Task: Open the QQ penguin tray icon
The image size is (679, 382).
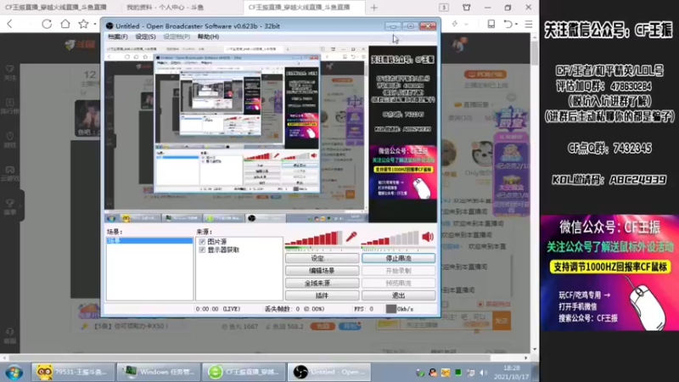Action: 433,373
